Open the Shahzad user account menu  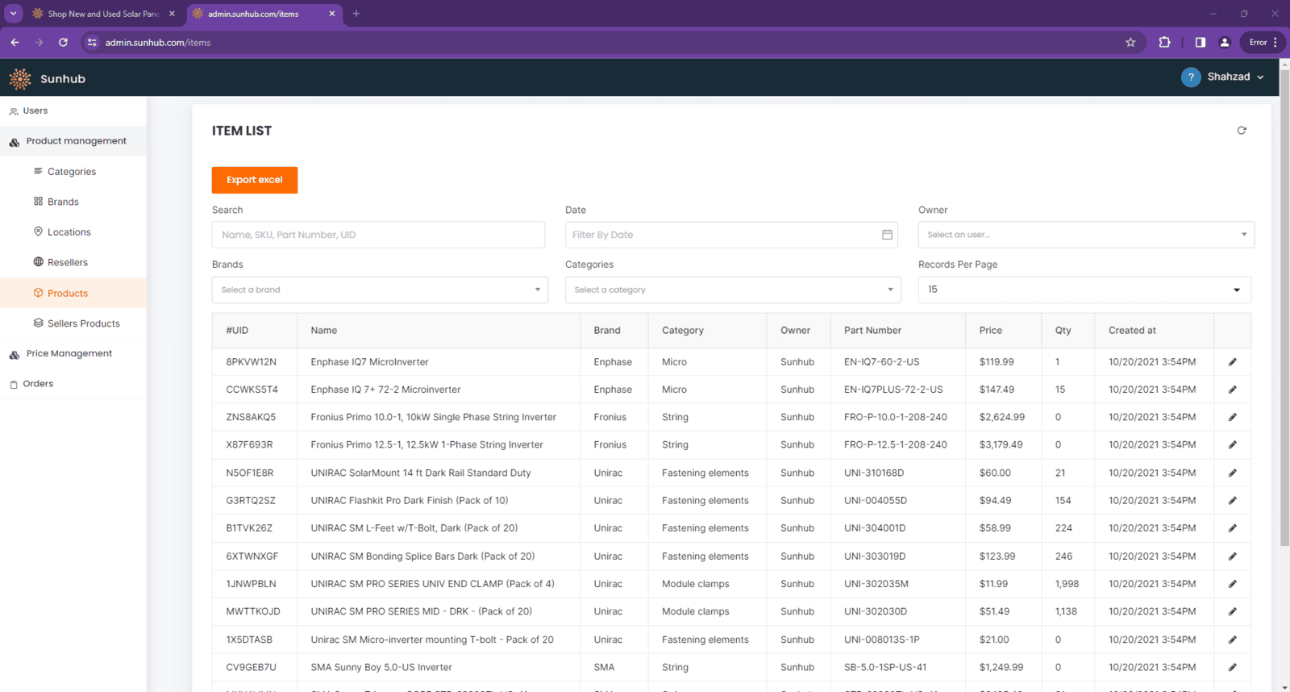point(1235,77)
